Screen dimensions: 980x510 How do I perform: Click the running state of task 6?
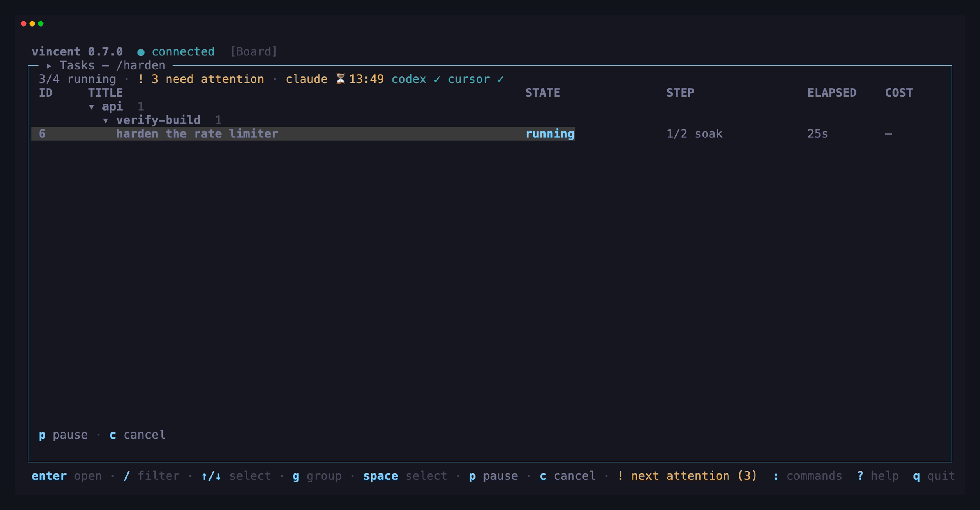tap(550, 134)
